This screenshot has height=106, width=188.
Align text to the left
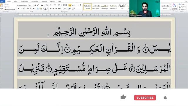pyautogui.click(x=51, y=9)
